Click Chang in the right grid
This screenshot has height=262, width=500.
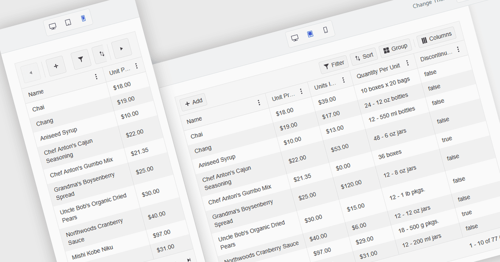point(203,148)
